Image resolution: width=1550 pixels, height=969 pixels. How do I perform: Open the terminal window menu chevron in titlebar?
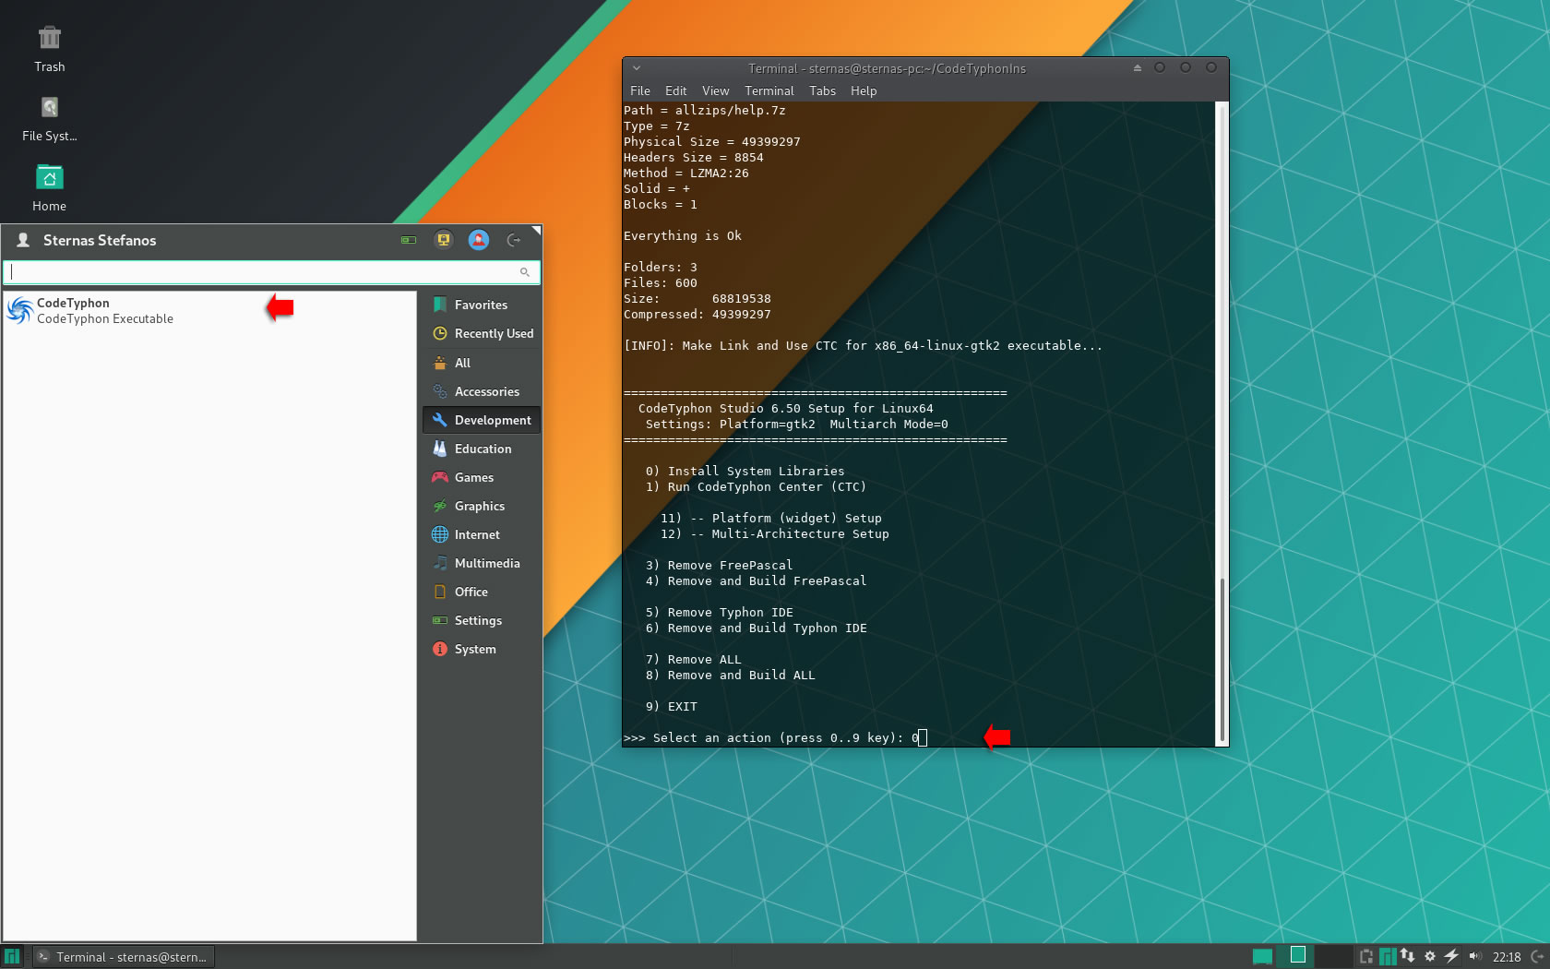point(637,68)
